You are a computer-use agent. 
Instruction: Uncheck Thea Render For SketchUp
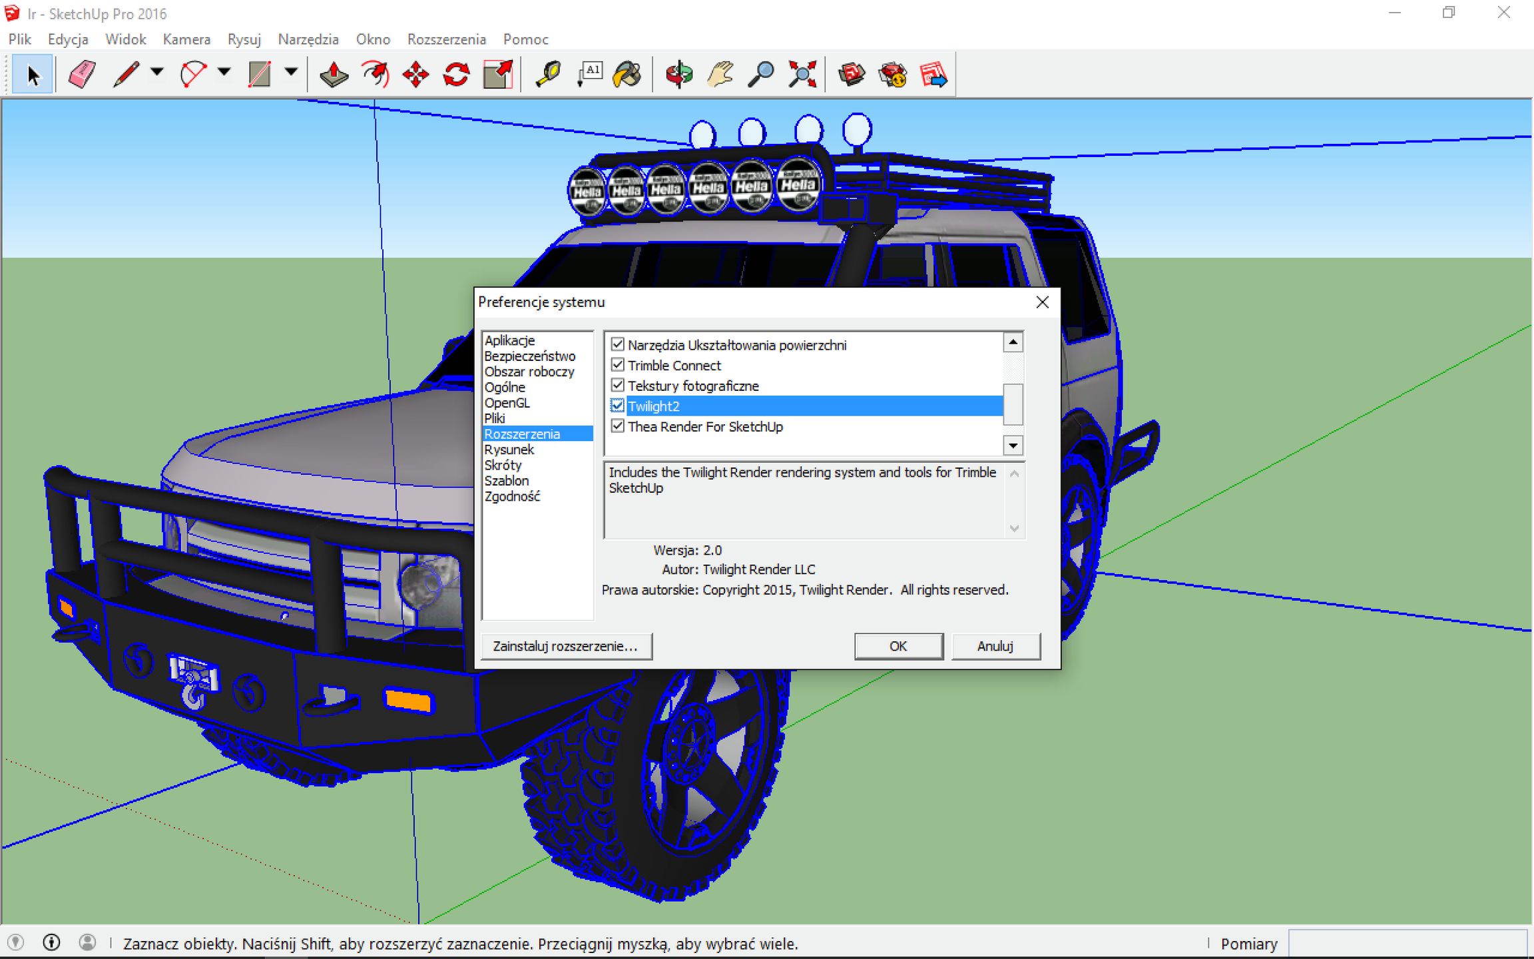click(617, 427)
